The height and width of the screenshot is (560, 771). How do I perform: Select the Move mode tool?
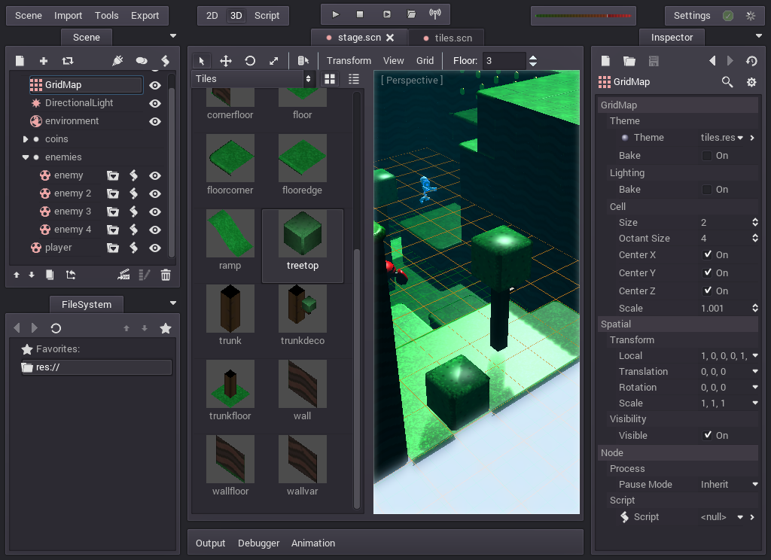point(225,61)
